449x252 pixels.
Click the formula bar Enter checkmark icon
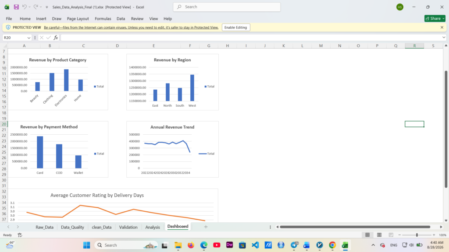coord(48,38)
